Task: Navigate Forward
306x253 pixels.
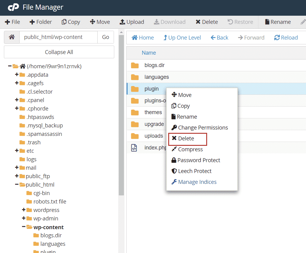Action: pos(251,37)
